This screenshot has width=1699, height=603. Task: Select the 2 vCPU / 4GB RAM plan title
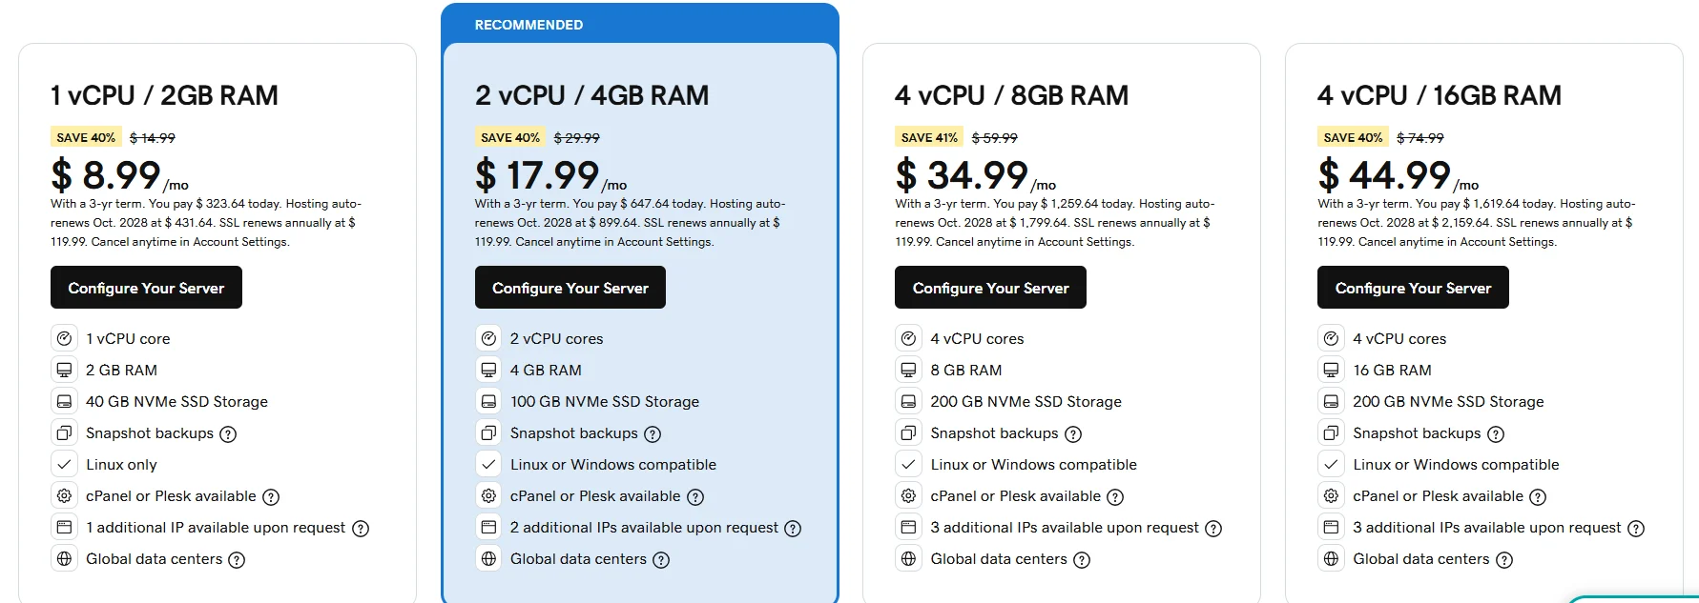point(591,95)
